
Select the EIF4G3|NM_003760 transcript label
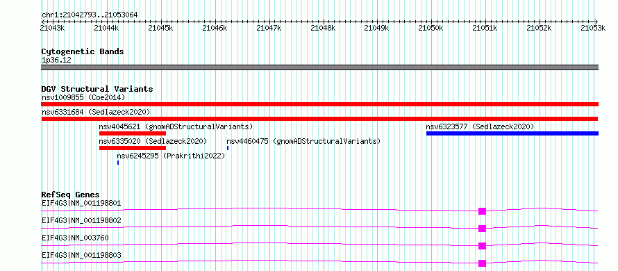click(x=75, y=238)
